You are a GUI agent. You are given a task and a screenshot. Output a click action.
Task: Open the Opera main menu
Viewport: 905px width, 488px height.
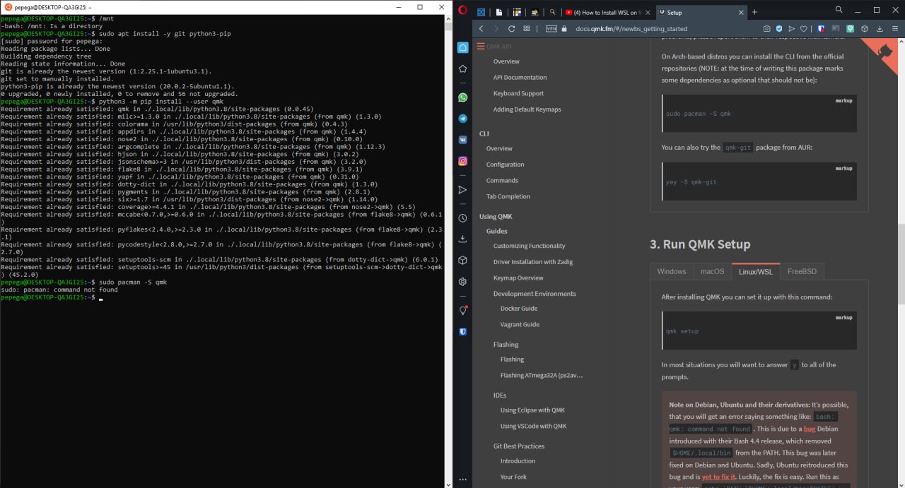click(462, 10)
